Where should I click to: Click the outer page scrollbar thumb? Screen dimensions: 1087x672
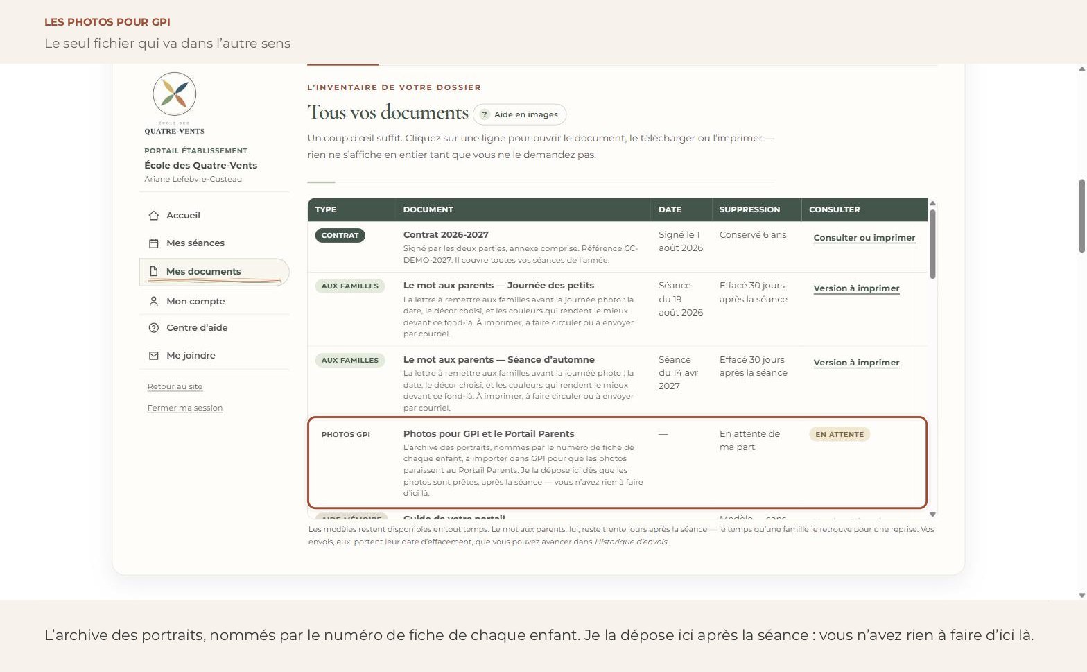tap(1081, 216)
